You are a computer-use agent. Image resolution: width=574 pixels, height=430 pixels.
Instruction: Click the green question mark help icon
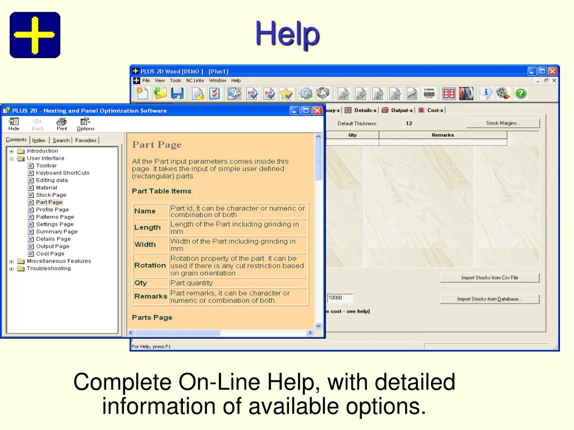click(x=521, y=94)
